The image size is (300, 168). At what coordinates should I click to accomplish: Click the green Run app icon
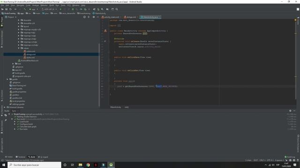[60, 9]
